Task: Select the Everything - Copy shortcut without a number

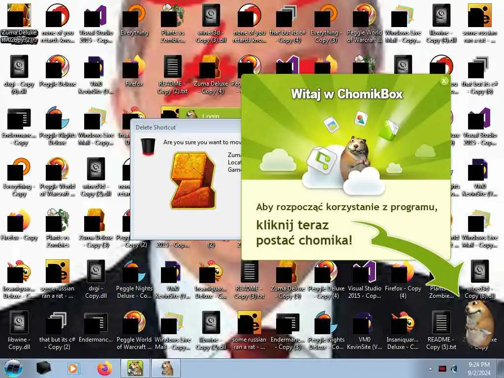Action: pyautogui.click(x=19, y=177)
